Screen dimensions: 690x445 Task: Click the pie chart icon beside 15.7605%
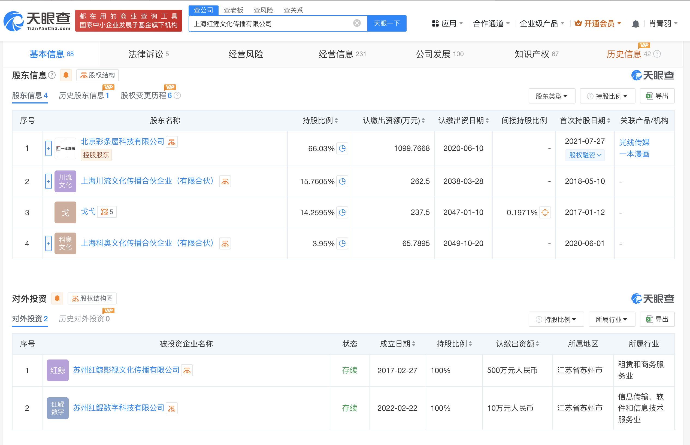342,181
